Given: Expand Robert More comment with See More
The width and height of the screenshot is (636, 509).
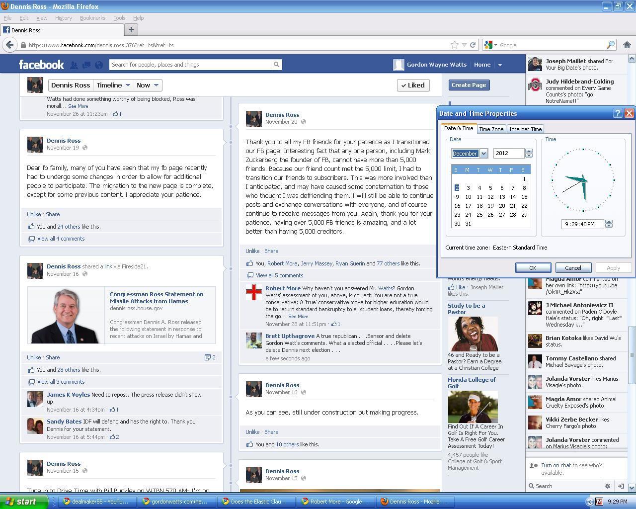Looking at the screenshot, I should coord(298,316).
